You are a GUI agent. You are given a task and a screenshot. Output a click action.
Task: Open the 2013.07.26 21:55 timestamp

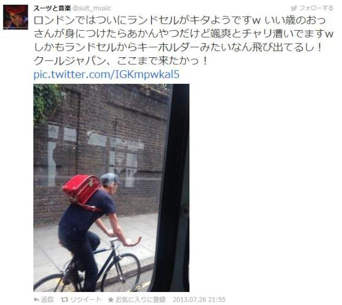199,300
